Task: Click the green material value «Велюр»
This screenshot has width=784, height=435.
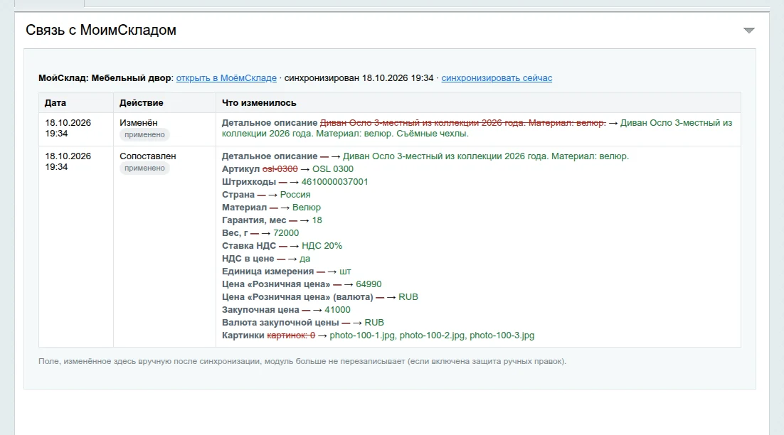Action: pyautogui.click(x=307, y=208)
